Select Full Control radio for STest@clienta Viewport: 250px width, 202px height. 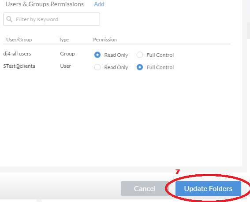pos(140,67)
